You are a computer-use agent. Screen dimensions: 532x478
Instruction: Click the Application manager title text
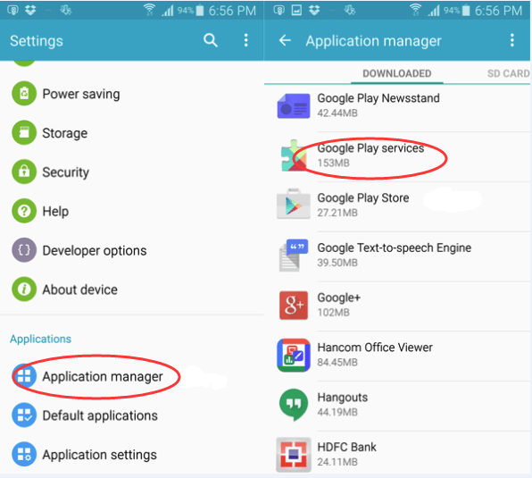373,41
